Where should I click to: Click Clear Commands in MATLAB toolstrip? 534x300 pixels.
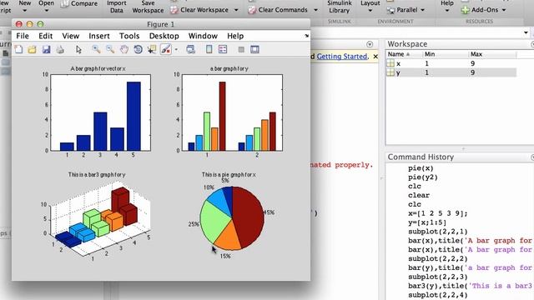[x=279, y=10]
